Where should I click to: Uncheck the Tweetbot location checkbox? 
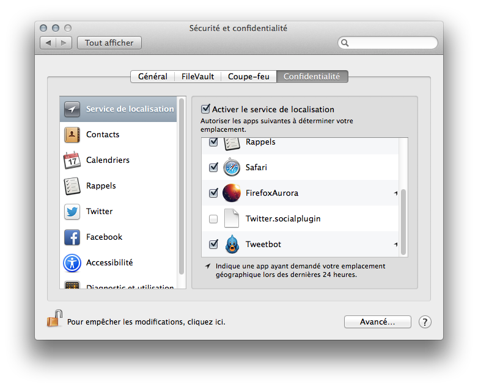click(x=213, y=244)
